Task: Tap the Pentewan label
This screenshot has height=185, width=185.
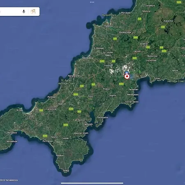Action: [x=133, y=89]
